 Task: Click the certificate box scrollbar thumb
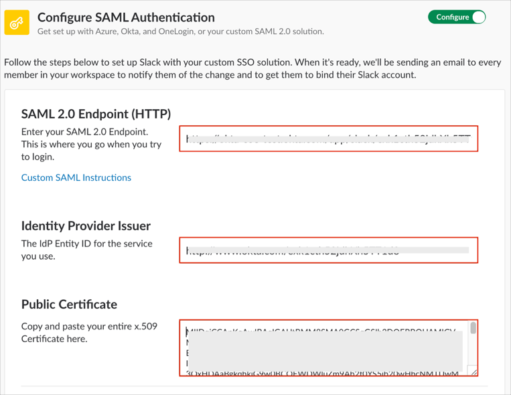point(473,328)
